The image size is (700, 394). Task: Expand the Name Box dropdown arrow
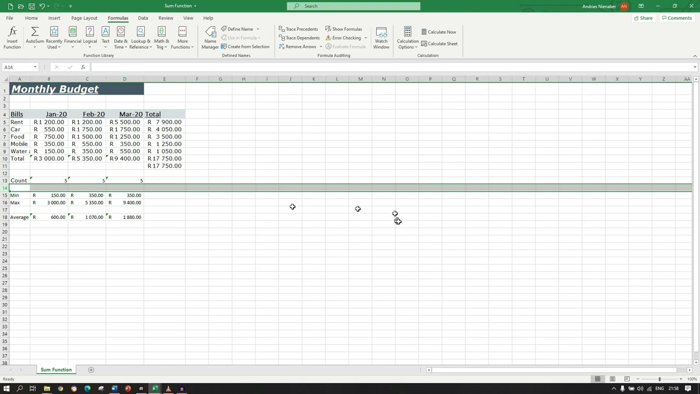point(35,67)
